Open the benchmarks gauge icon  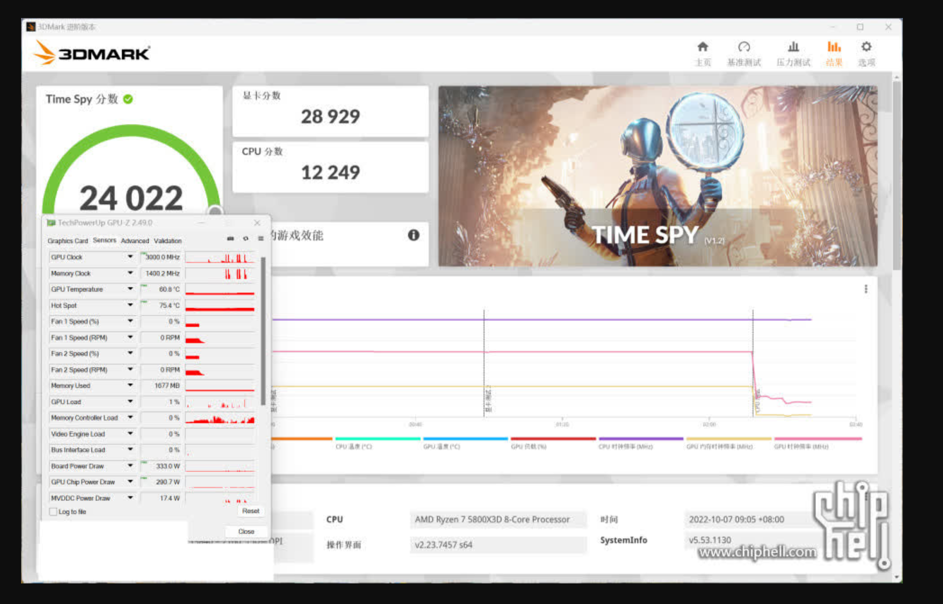click(743, 47)
